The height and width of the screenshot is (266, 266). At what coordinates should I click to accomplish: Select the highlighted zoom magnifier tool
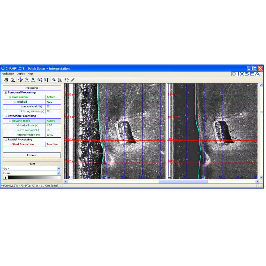pyautogui.click(x=54, y=80)
